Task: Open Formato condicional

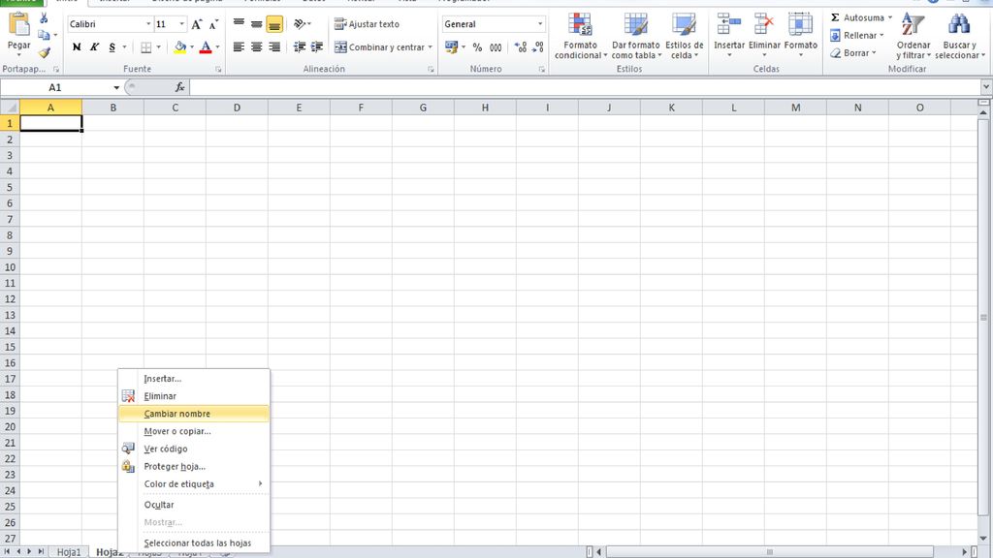Action: click(x=580, y=37)
